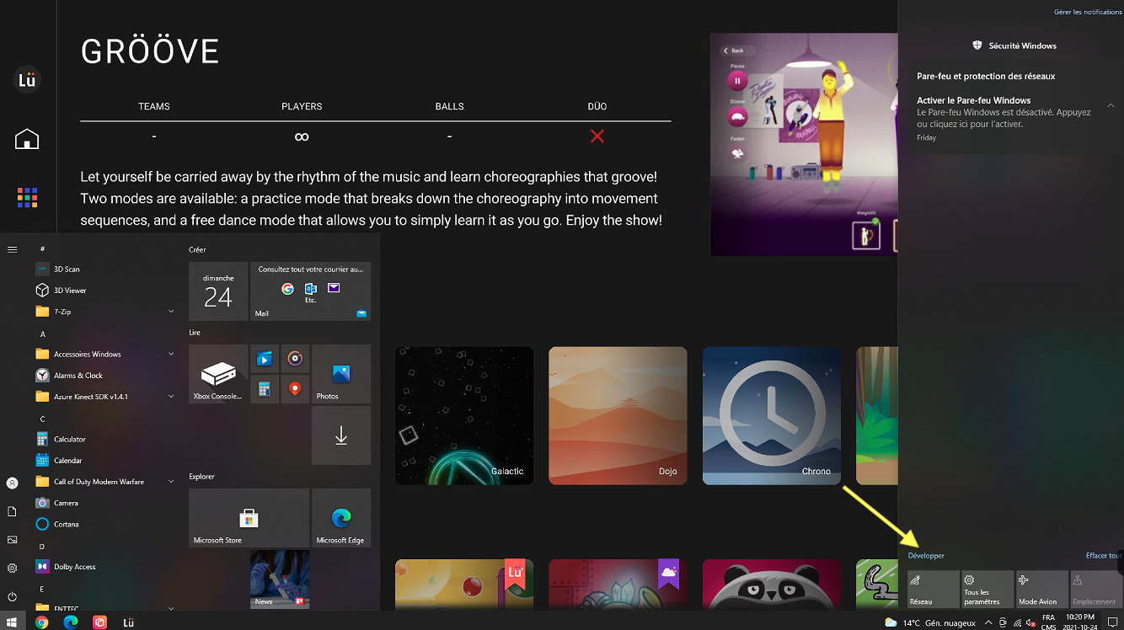Select the Chrono game tile
Viewport: 1124px width, 630px height.
pos(772,415)
